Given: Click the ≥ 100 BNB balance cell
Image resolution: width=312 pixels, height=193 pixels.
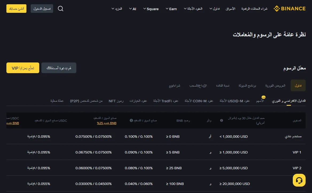Looking at the screenshot, I should [175, 184].
